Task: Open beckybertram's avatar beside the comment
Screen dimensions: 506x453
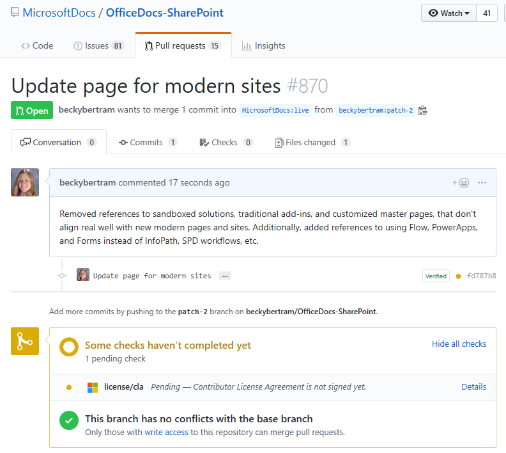Action: coord(25,182)
